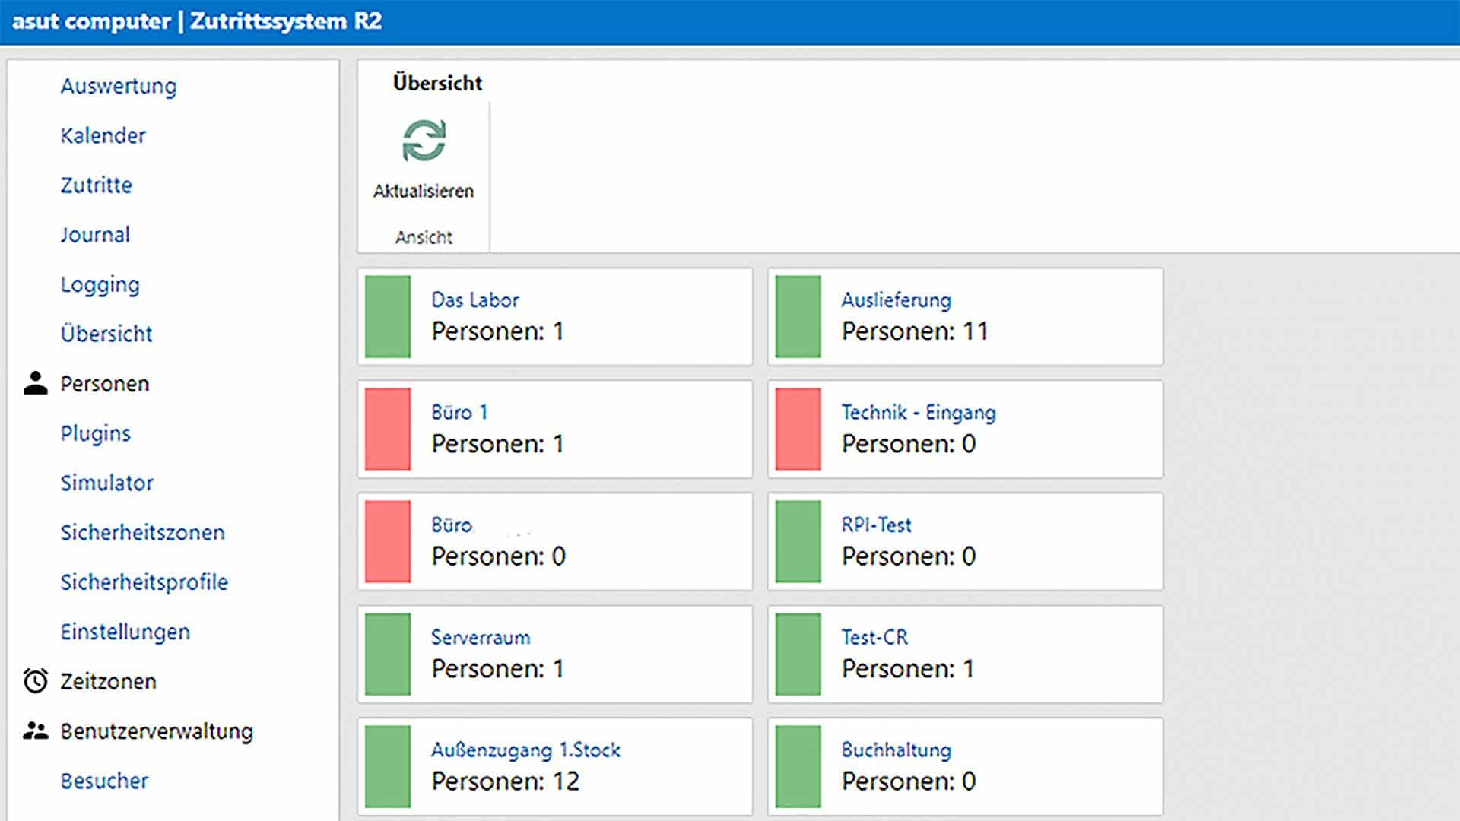Select the RPI-Test zone tile

(x=965, y=541)
